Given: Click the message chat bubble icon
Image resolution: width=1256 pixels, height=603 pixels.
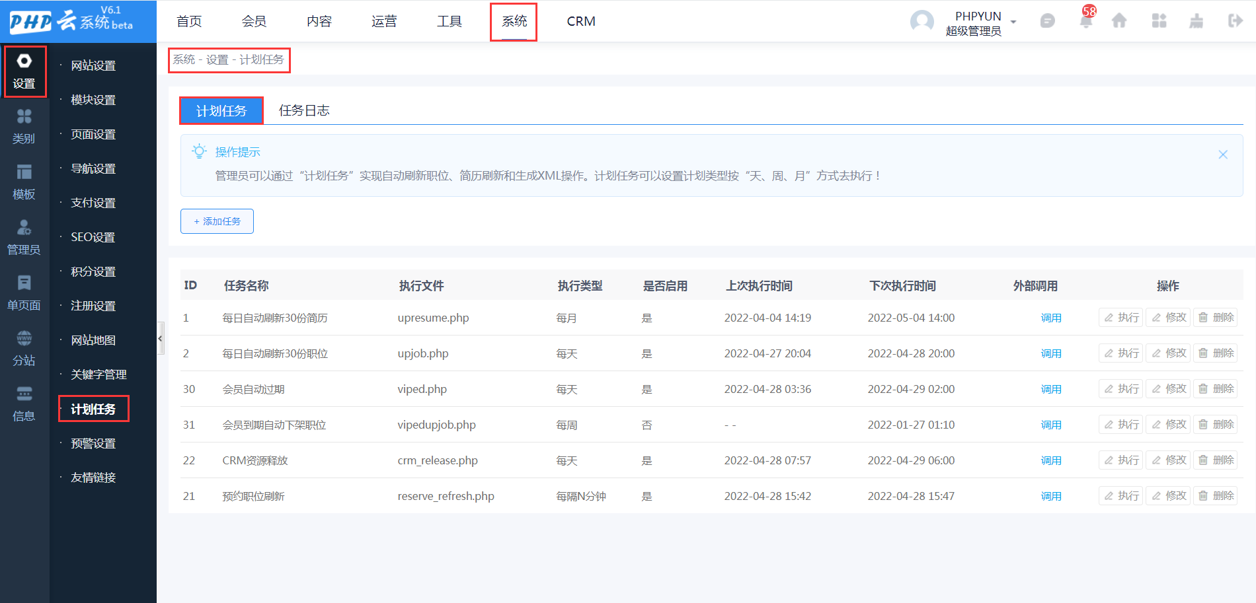Looking at the screenshot, I should coord(1047,21).
